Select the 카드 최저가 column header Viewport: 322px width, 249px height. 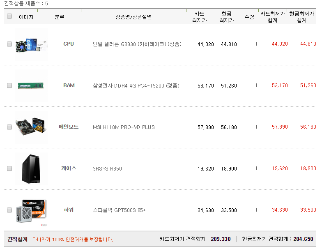click(200, 17)
